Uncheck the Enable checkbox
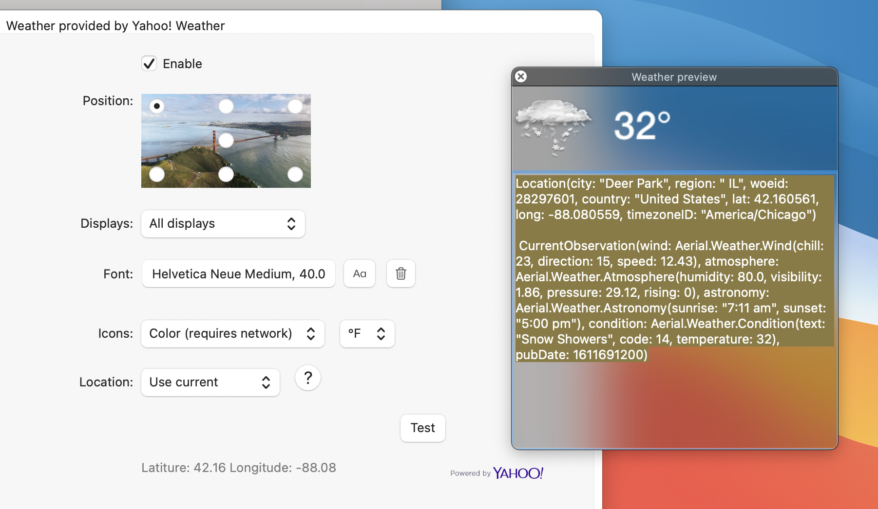 click(x=149, y=63)
